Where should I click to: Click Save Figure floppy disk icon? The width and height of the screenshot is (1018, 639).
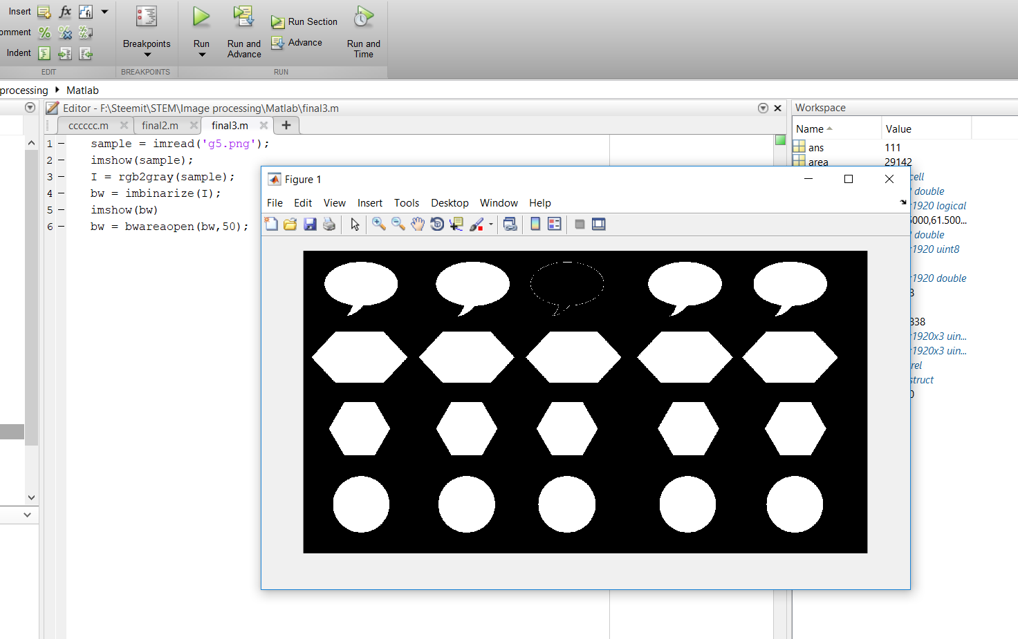[310, 224]
